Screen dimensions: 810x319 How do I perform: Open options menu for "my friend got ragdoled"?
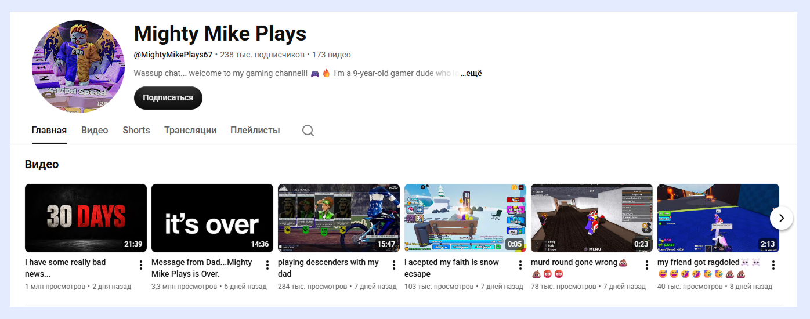(x=773, y=265)
